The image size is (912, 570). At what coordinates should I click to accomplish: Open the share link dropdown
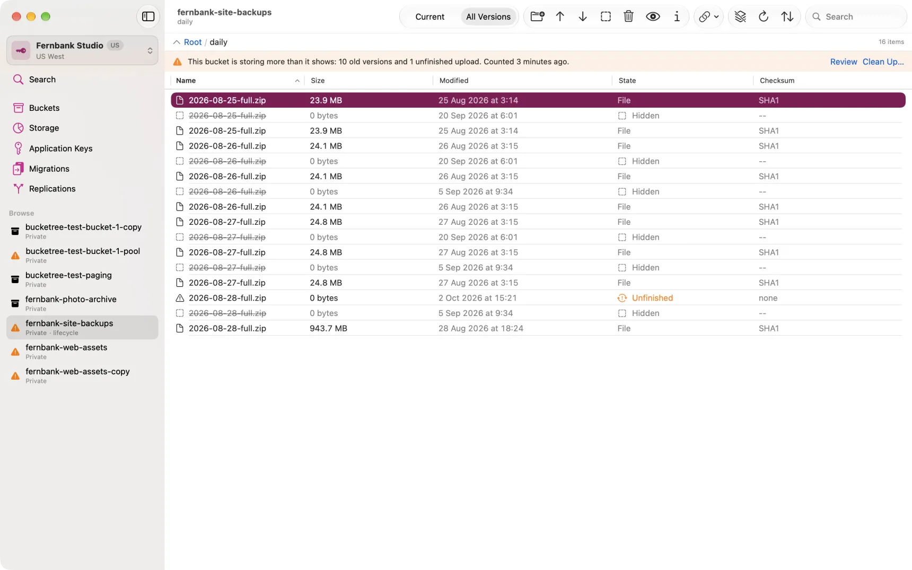pyautogui.click(x=708, y=16)
